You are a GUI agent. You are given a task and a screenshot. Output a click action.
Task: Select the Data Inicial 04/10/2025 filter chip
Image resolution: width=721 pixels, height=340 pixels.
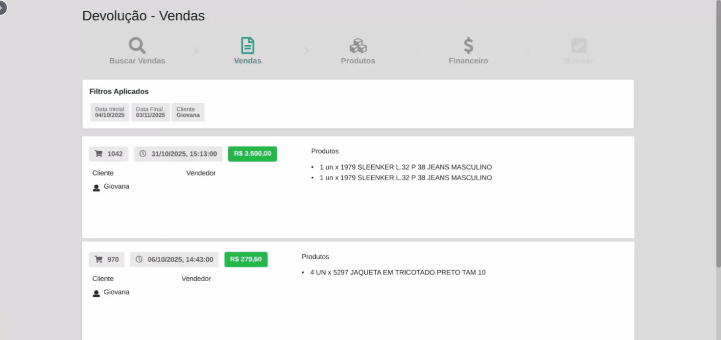pos(110,112)
